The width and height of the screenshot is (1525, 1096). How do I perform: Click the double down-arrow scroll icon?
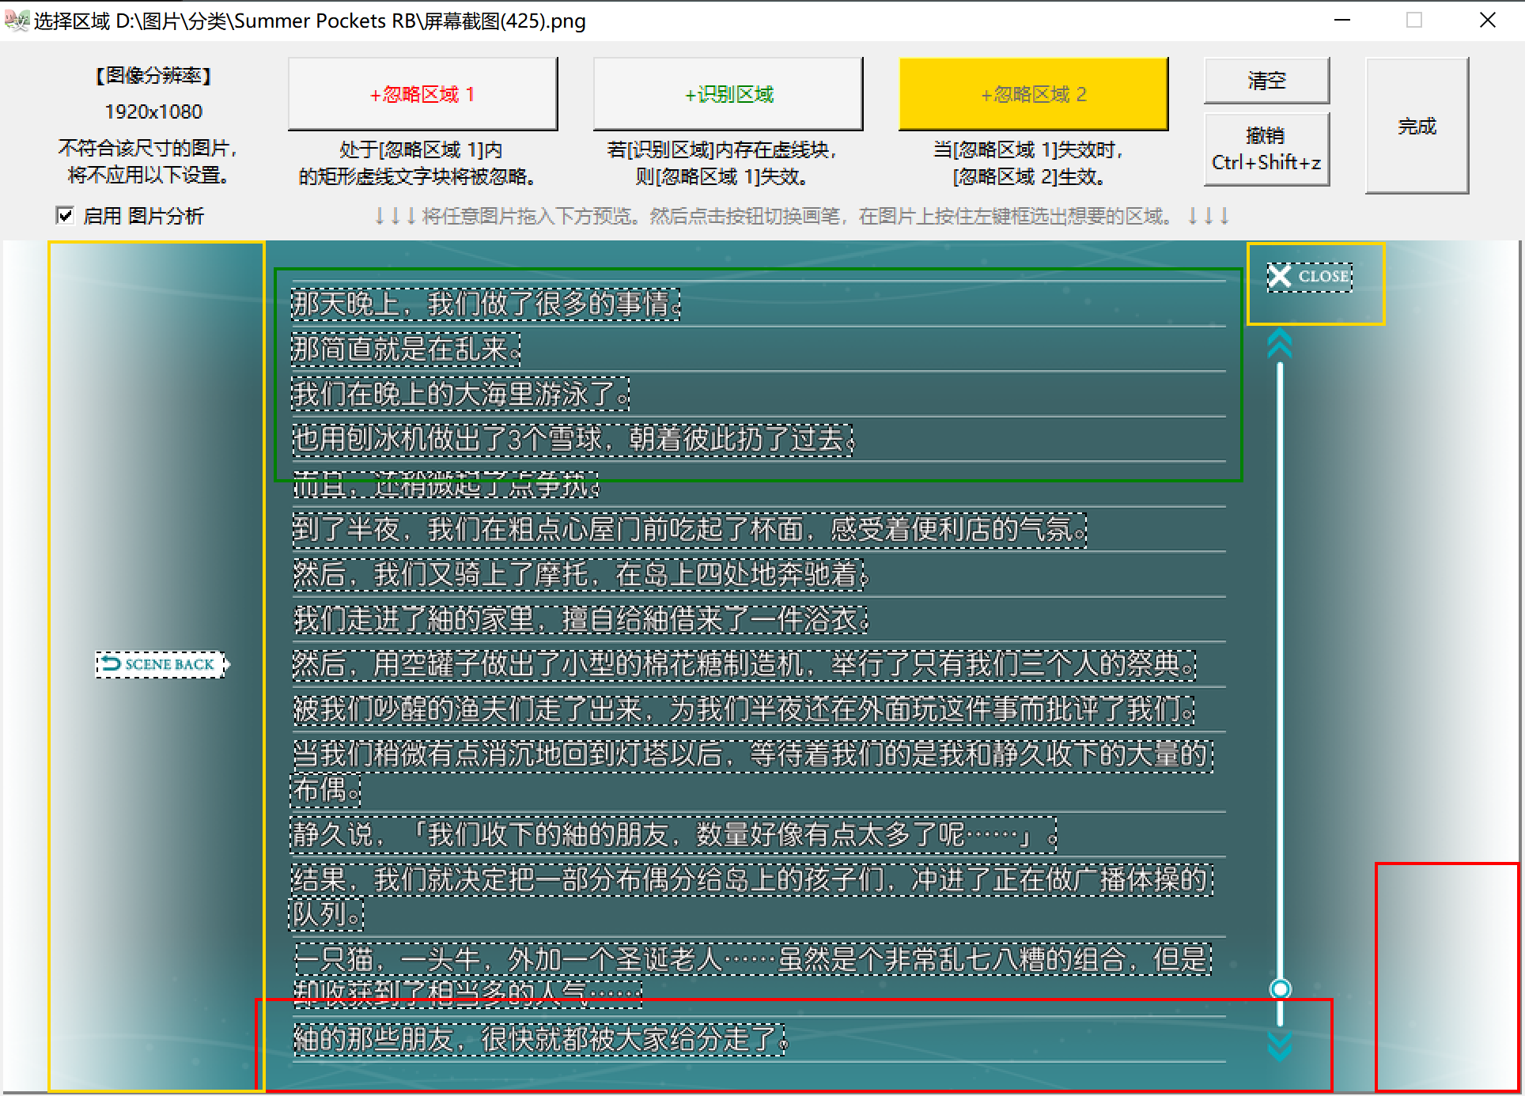pyautogui.click(x=1279, y=1045)
